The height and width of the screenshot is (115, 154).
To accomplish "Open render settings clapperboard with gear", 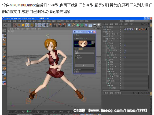I will coord(64,25).
